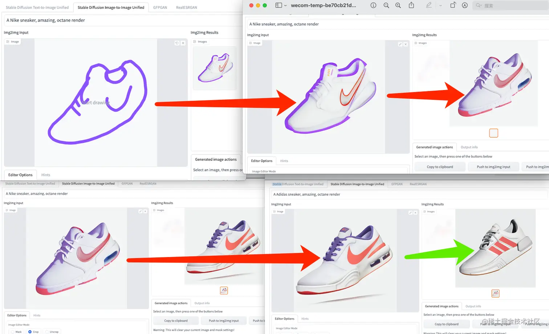This screenshot has height=334, width=549.
Task: Clear the sketch image with the X icon
Action: (183, 43)
